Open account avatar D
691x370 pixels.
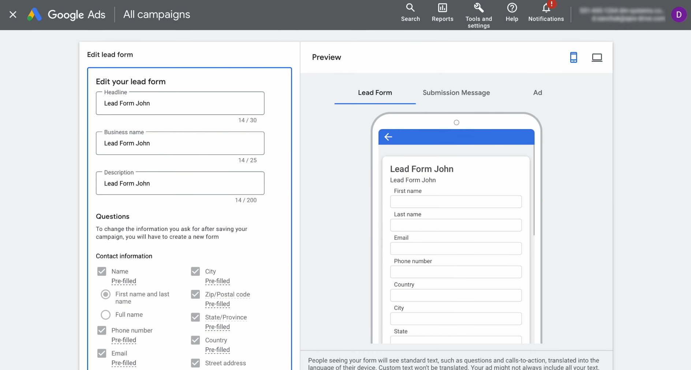[679, 15]
